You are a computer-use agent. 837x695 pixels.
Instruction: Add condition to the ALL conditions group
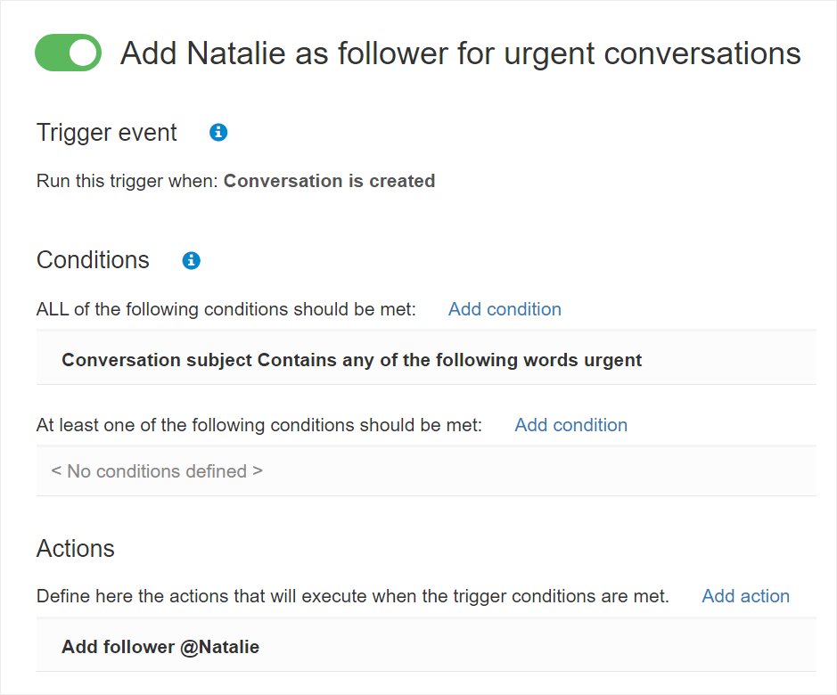(505, 309)
